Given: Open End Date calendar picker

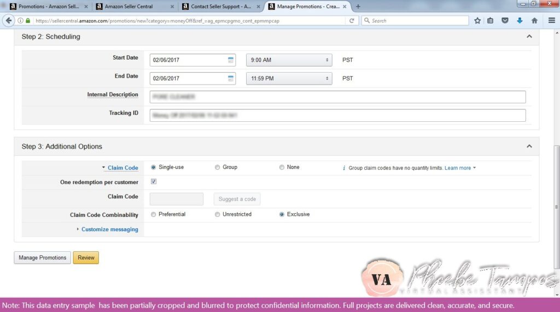Looking at the screenshot, I should point(231,79).
